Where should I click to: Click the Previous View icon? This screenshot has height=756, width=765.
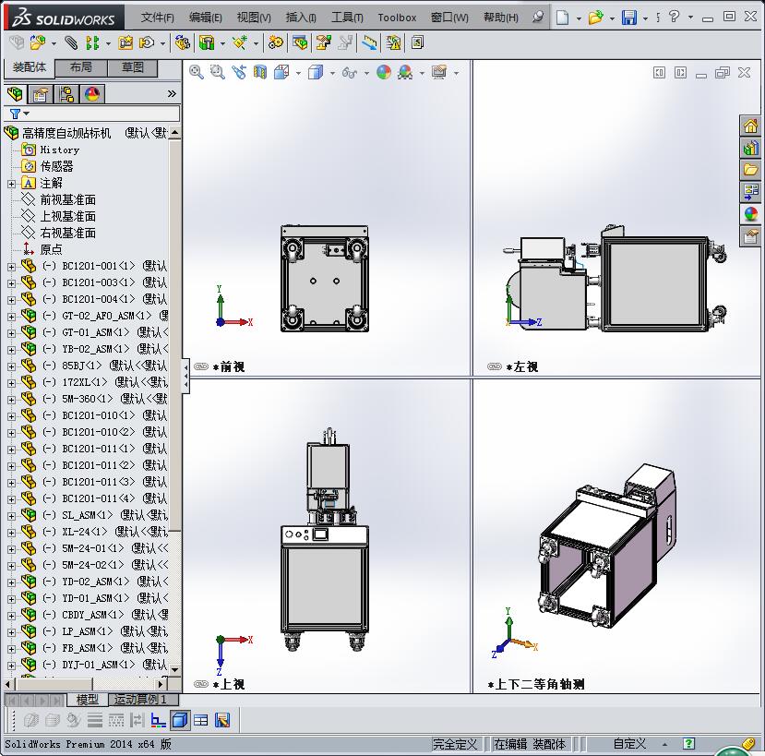point(239,72)
